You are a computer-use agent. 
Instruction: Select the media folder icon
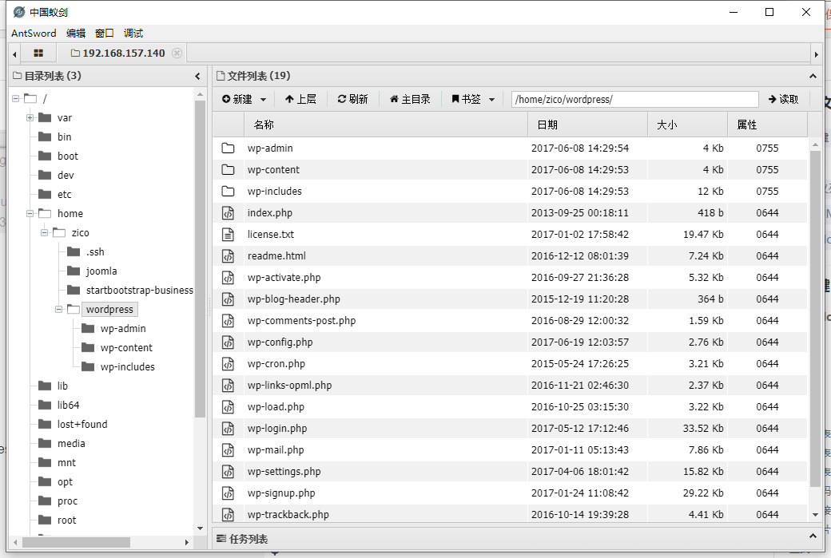click(x=45, y=443)
